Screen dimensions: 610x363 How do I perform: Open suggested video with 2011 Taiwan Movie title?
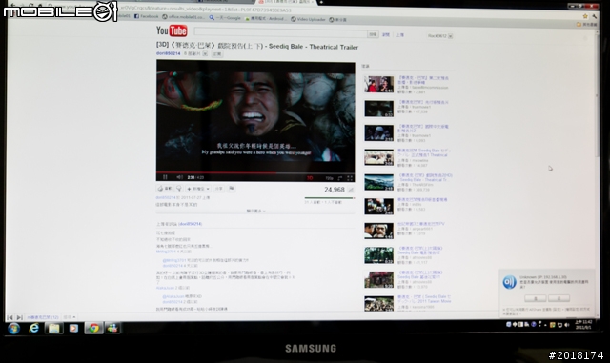click(424, 299)
